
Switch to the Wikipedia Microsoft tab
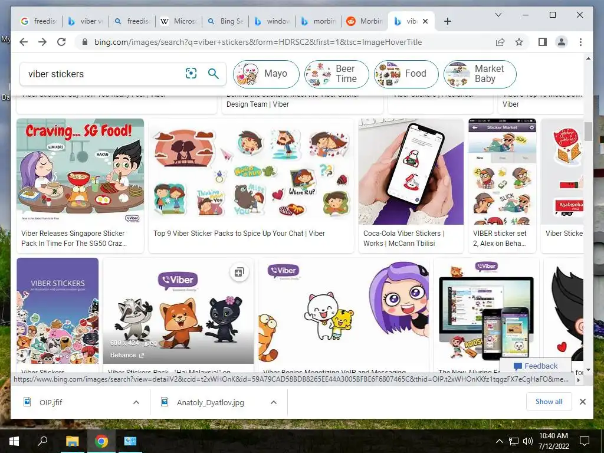[179, 21]
